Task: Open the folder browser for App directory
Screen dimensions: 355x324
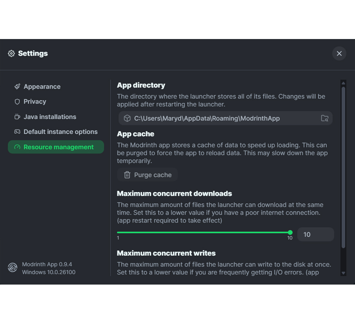Action: click(x=325, y=118)
